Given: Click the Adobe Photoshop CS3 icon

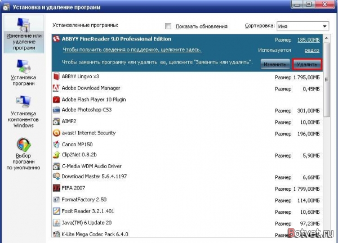Looking at the screenshot, I should tap(56, 110).
